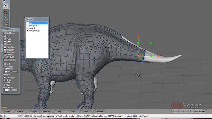Click the Loop selection button
Image resolution: width=212 pixels, height=119 pixels.
tap(73, 112)
